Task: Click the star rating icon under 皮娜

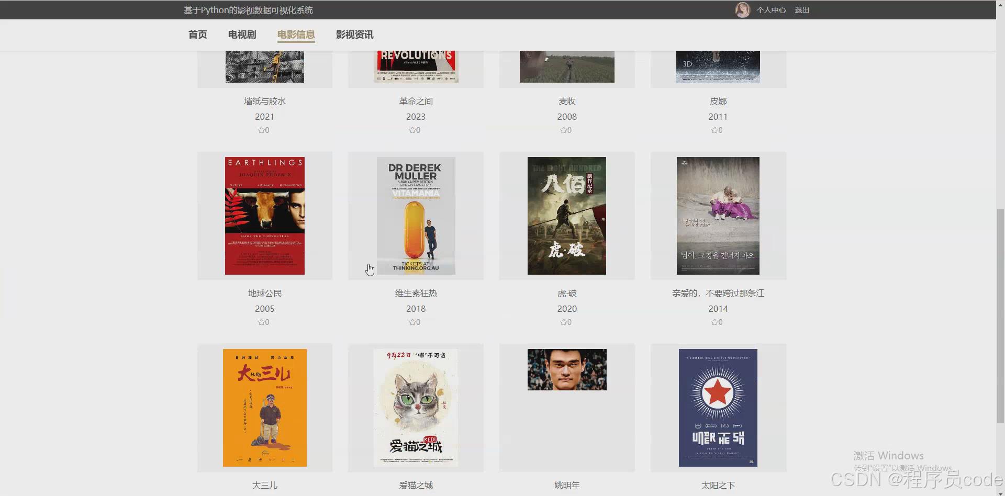Action: [x=714, y=130]
